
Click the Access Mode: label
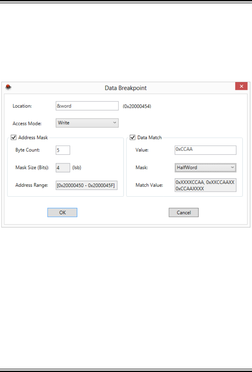[27, 124]
